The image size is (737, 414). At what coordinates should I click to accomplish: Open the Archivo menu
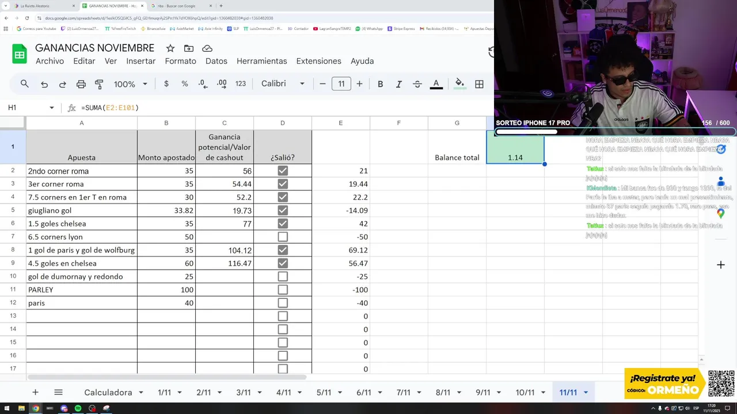click(50, 61)
